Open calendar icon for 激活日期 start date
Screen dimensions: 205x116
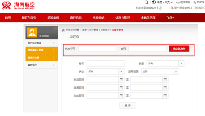121,79
